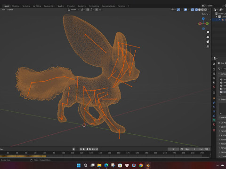Open the properties editor type icon

tap(215, 58)
